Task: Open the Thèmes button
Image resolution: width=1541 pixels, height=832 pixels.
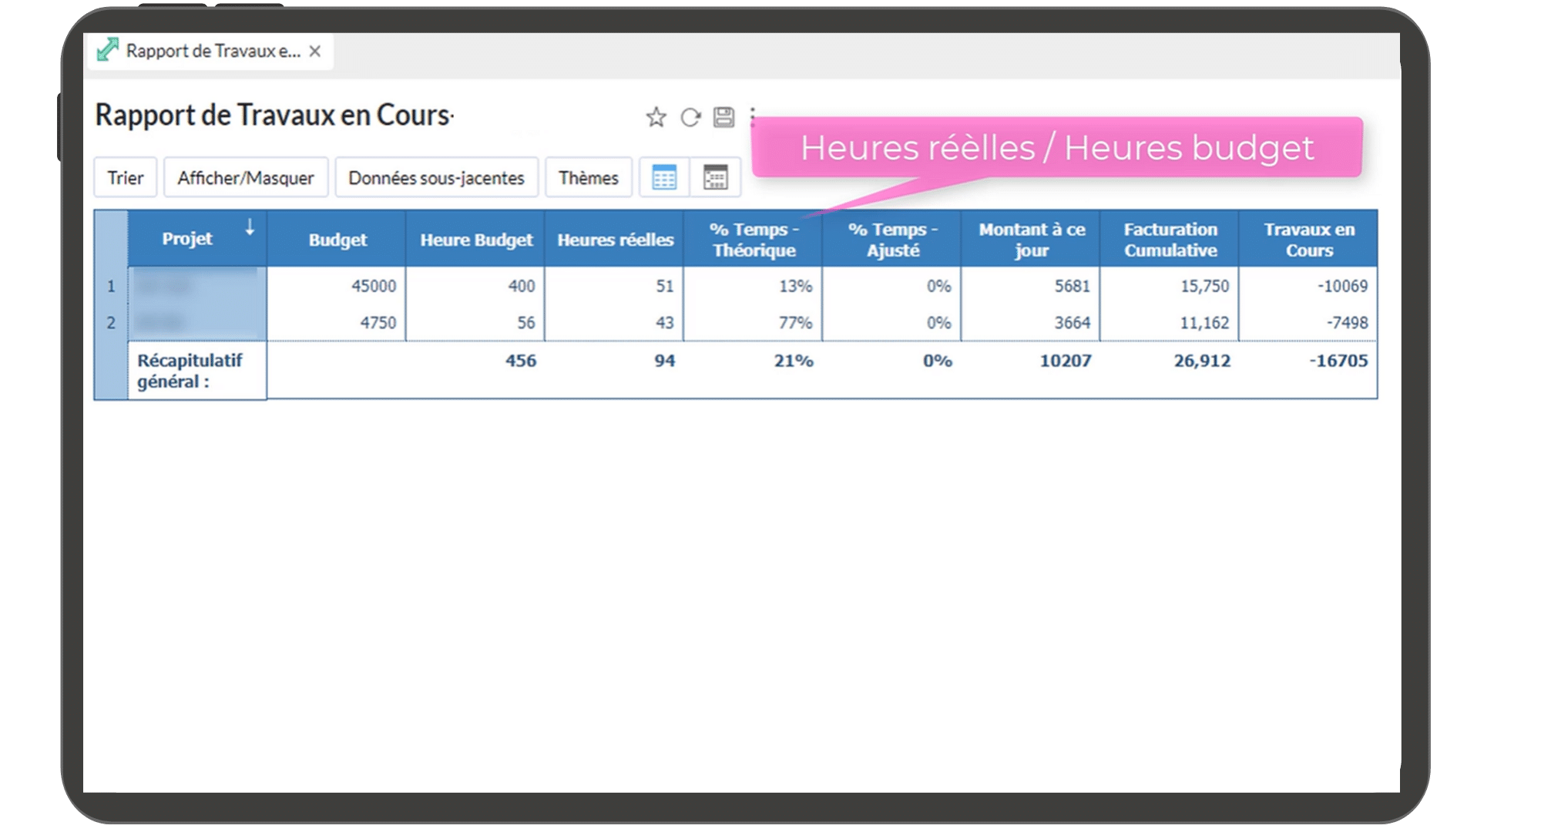Action: pos(589,178)
